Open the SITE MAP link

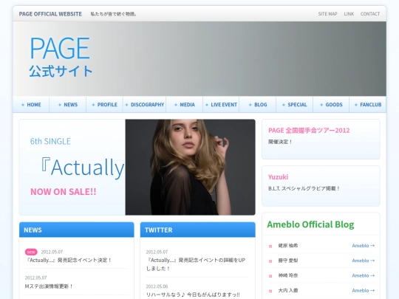(x=327, y=14)
